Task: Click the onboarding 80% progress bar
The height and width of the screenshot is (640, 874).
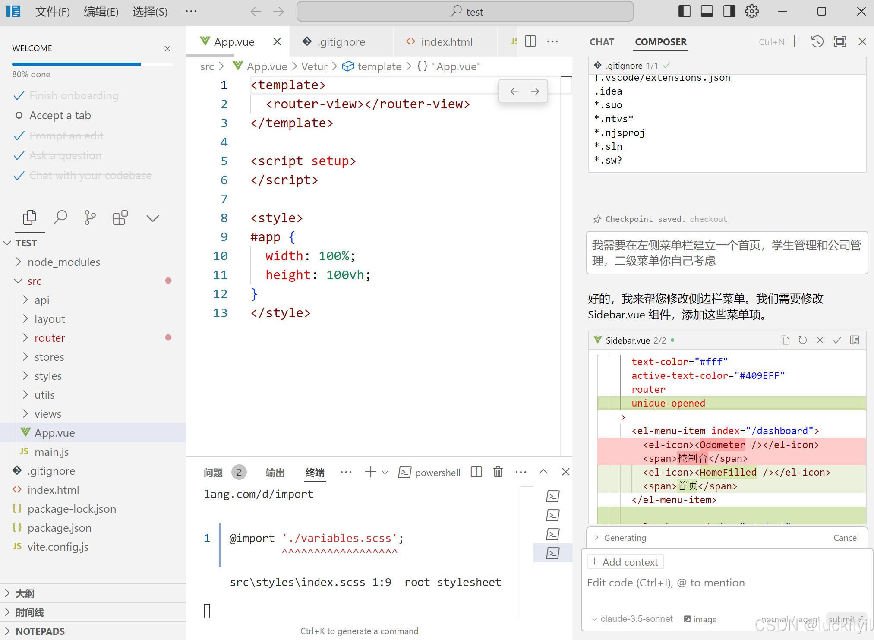Action: click(x=92, y=64)
